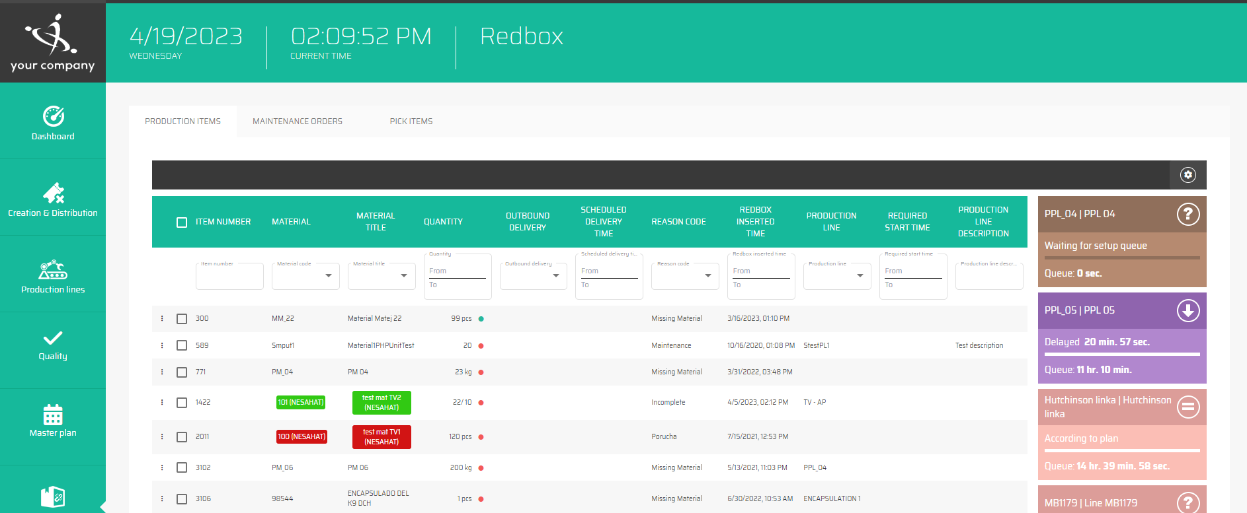Expand the Material code filter dropdown

coord(328,276)
